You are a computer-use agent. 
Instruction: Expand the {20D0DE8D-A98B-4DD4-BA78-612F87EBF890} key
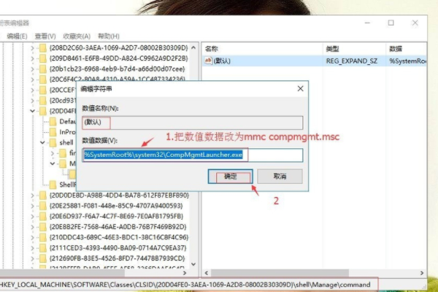pos(32,196)
